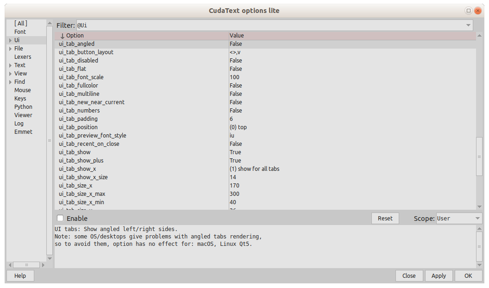This screenshot has width=489, height=288.
Task: Select the Mouse category
Action: (22, 90)
